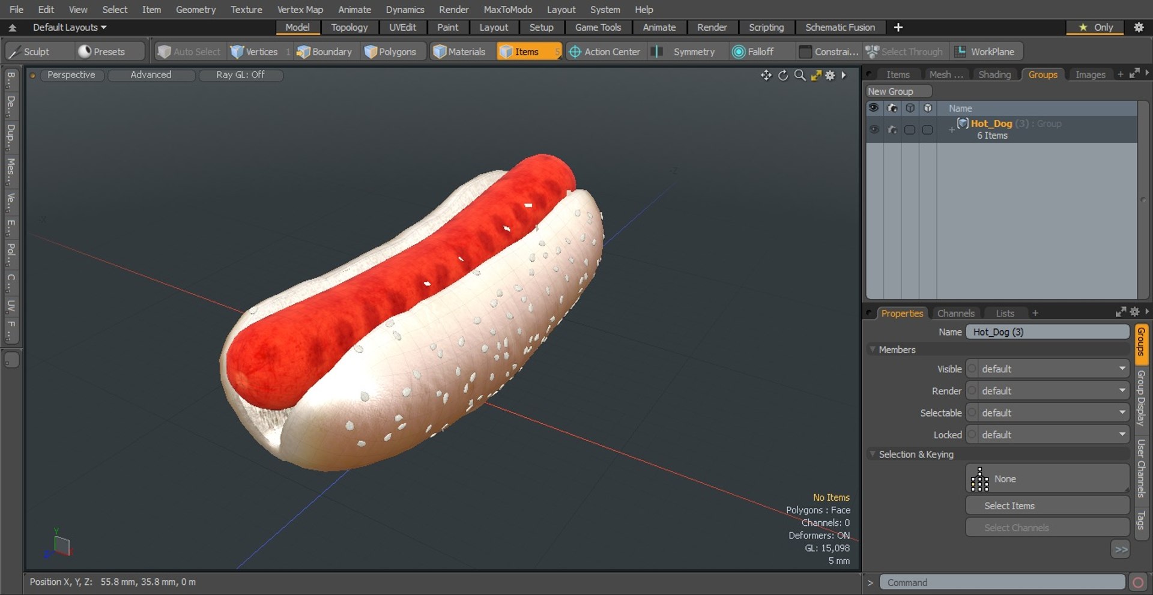Collapse the Selection & Keying section

click(x=873, y=455)
